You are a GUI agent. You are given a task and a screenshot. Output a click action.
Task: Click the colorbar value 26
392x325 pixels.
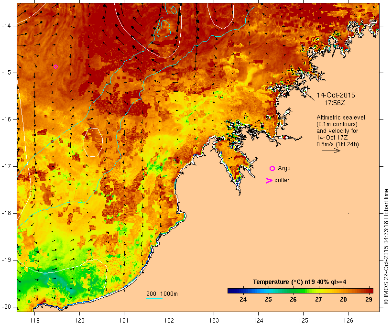293,300
